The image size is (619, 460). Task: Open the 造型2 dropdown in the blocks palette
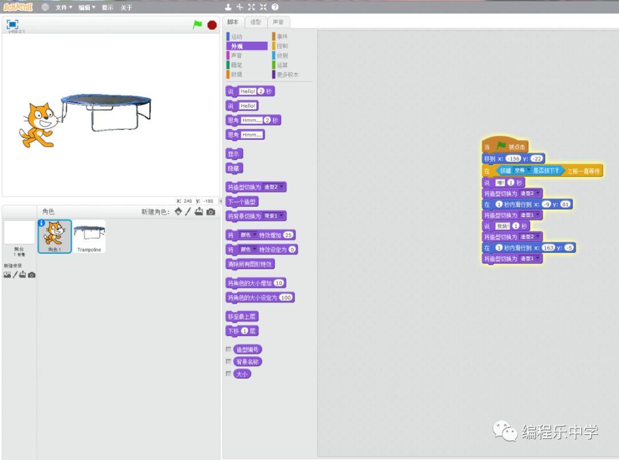tap(273, 187)
